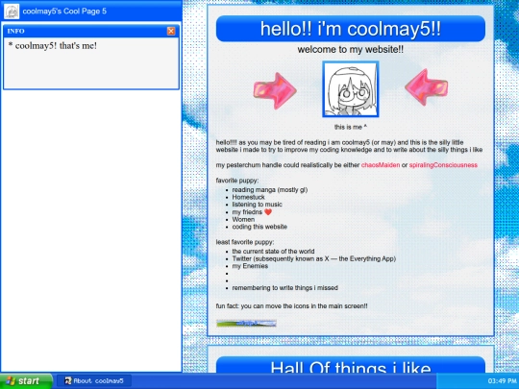Screen dimensions: 519x389
Task: Click the 'welcome to my website!!' text
Action: [x=351, y=50]
